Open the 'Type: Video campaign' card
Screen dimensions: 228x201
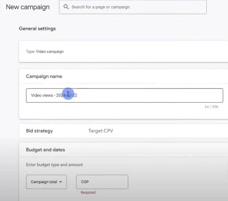tap(123, 52)
